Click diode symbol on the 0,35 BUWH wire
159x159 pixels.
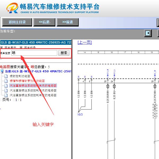click(108, 86)
